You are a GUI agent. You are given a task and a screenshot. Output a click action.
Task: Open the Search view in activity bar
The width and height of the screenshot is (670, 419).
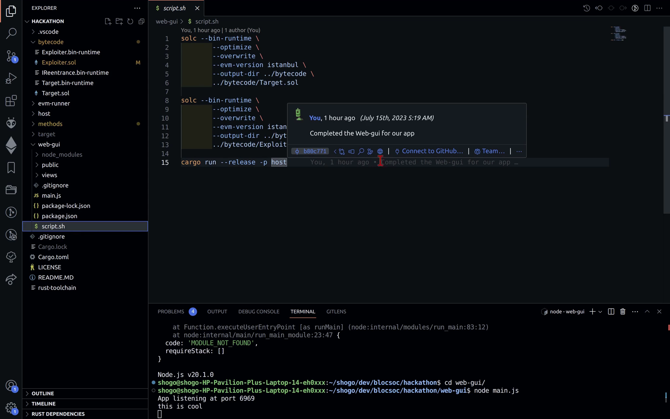pos(11,33)
